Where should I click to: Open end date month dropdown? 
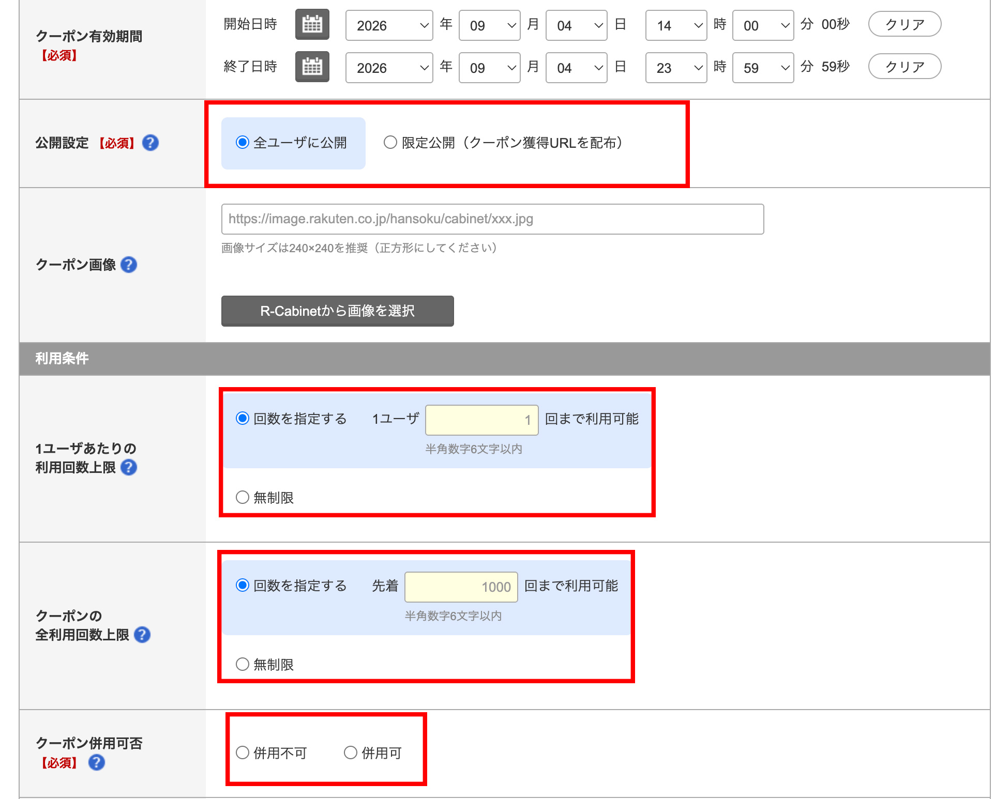click(490, 68)
